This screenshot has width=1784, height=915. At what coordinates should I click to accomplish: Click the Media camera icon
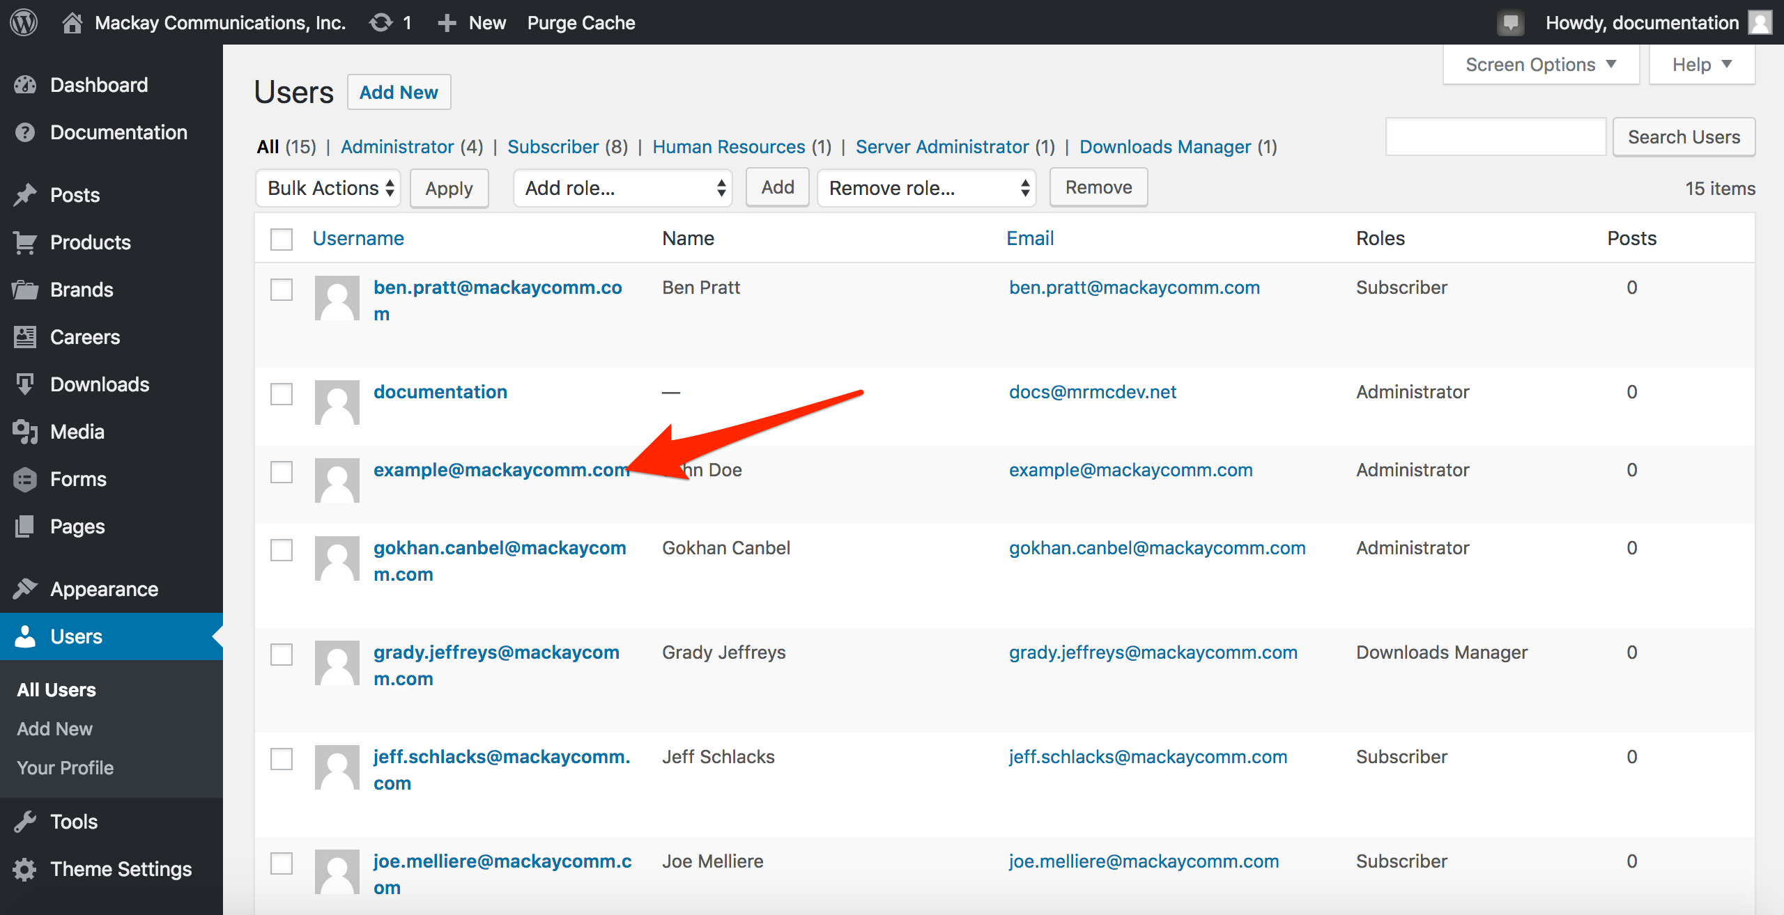[x=25, y=432]
